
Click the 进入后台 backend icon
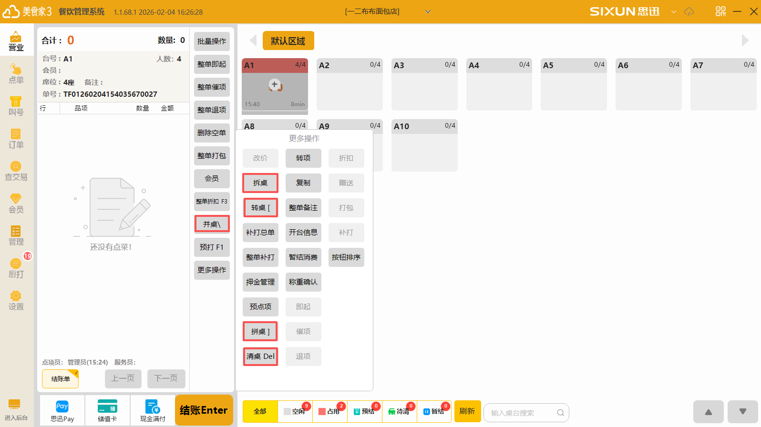pyautogui.click(x=16, y=410)
